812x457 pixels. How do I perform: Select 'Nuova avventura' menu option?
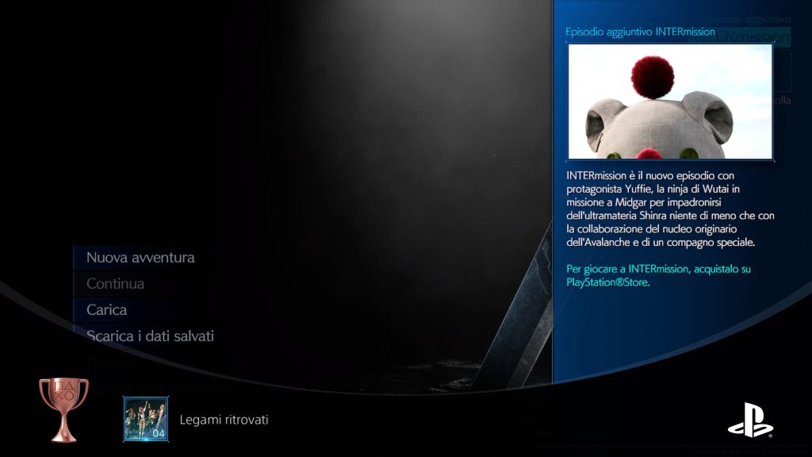coord(140,257)
